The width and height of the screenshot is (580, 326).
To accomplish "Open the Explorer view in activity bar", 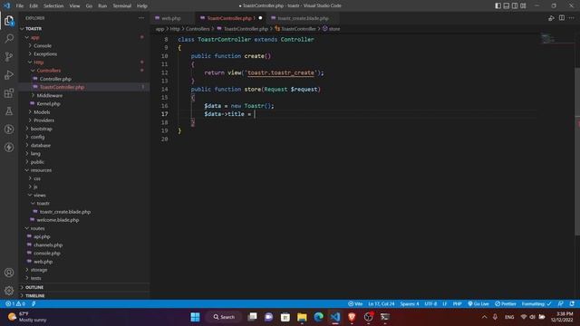I will click(9, 21).
